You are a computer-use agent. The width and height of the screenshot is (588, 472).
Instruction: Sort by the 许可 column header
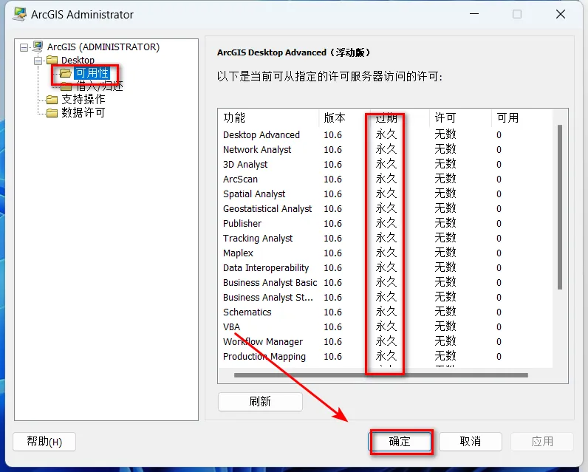pos(460,117)
